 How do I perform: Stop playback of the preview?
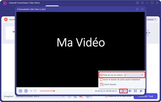(x=26, y=91)
